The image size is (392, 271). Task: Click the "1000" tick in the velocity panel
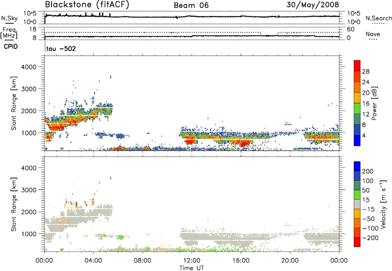click(x=29, y=234)
